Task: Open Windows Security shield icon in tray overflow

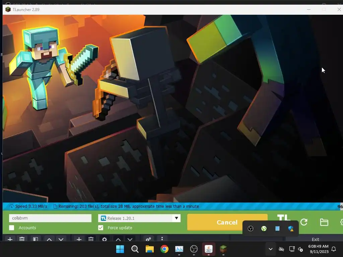Action: click(x=291, y=229)
